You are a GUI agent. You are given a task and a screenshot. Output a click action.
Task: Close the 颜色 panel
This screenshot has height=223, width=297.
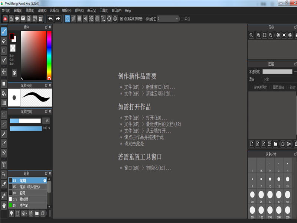pos(50,27)
